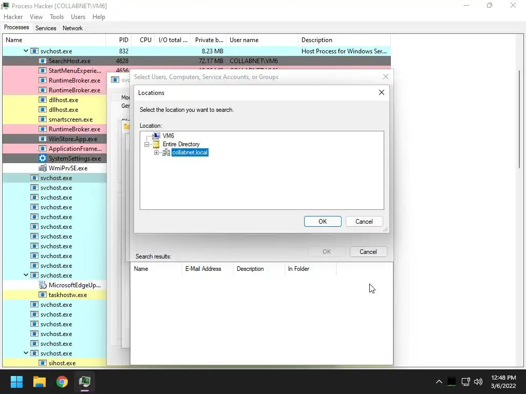Expand the collabnet.local tree node
526x394 pixels.
pyautogui.click(x=156, y=152)
